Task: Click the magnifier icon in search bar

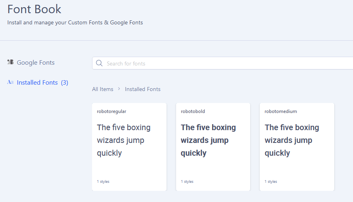Action: (99, 63)
